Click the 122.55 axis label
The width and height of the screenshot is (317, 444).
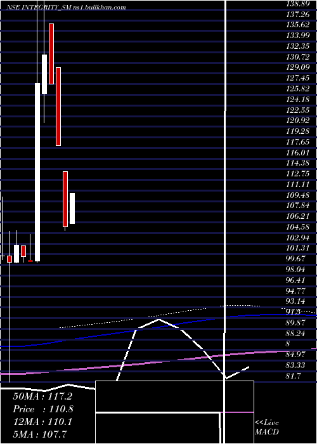click(x=298, y=110)
